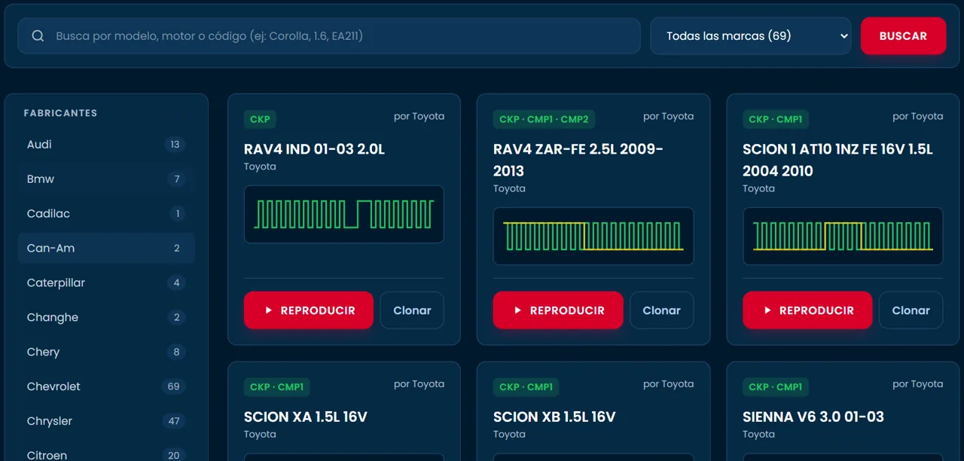Click the SIENNA V6 3.0 01-03 title
964x461 pixels.
pyautogui.click(x=813, y=417)
